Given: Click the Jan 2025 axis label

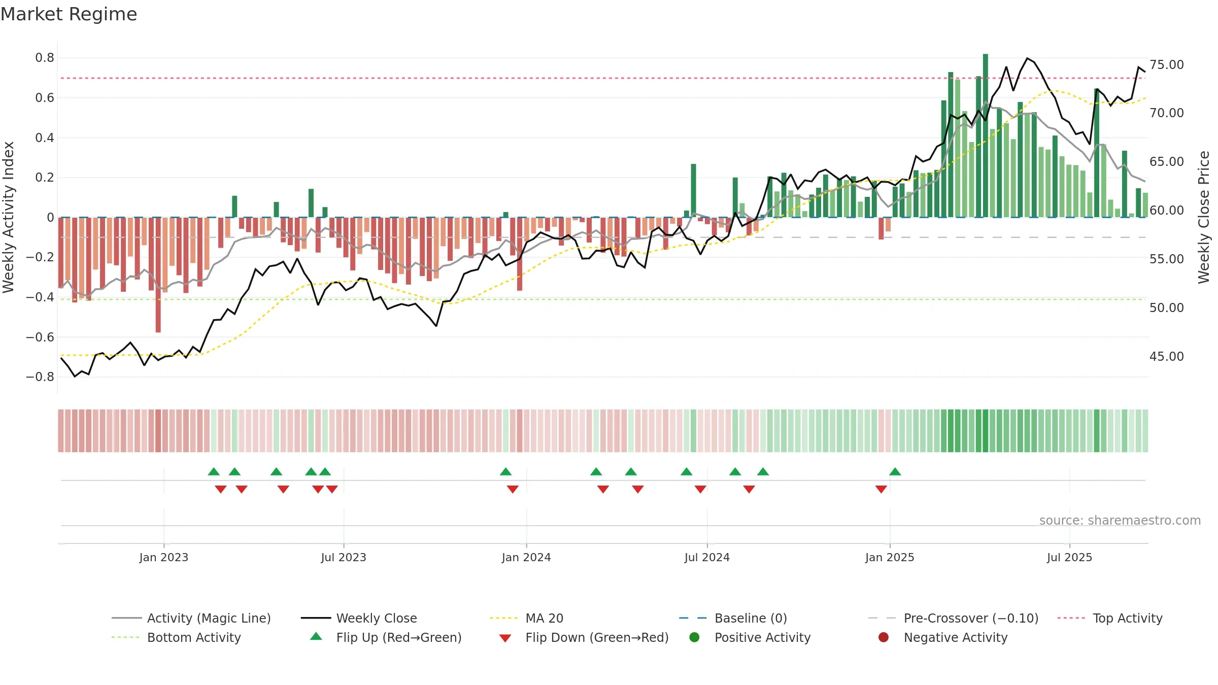Looking at the screenshot, I should tap(890, 557).
